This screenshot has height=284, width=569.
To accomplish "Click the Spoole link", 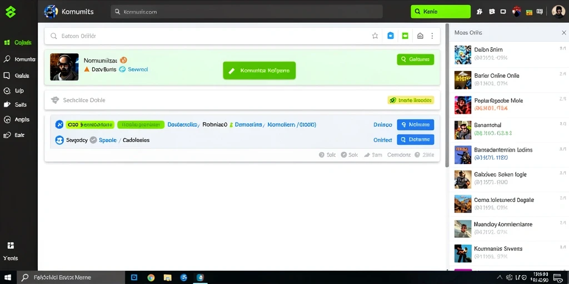I will [x=108, y=140].
